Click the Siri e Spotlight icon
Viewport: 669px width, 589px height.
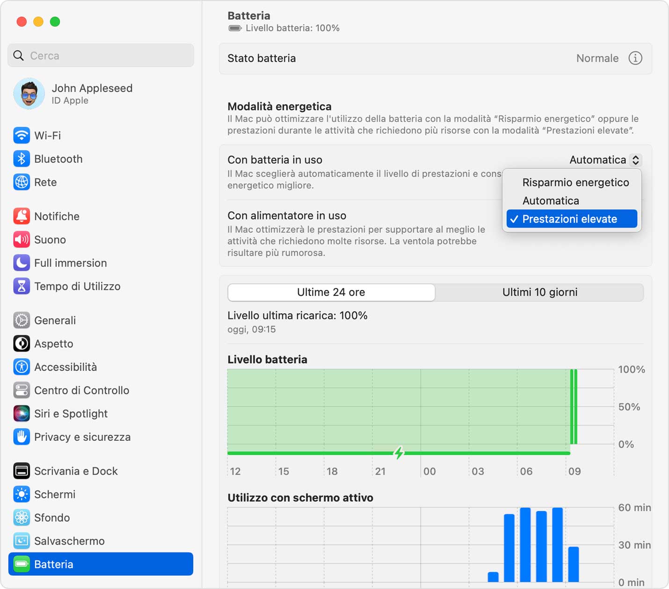pyautogui.click(x=21, y=413)
